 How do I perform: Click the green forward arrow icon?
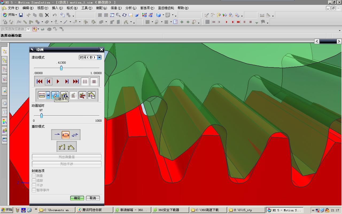click(x=188, y=22)
